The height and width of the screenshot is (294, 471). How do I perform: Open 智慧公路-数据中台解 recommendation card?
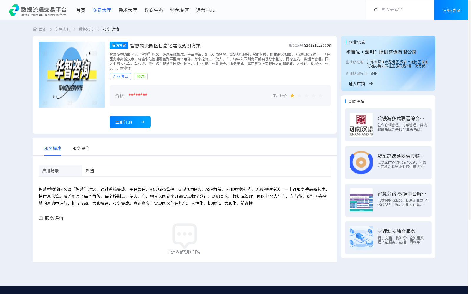click(x=388, y=200)
